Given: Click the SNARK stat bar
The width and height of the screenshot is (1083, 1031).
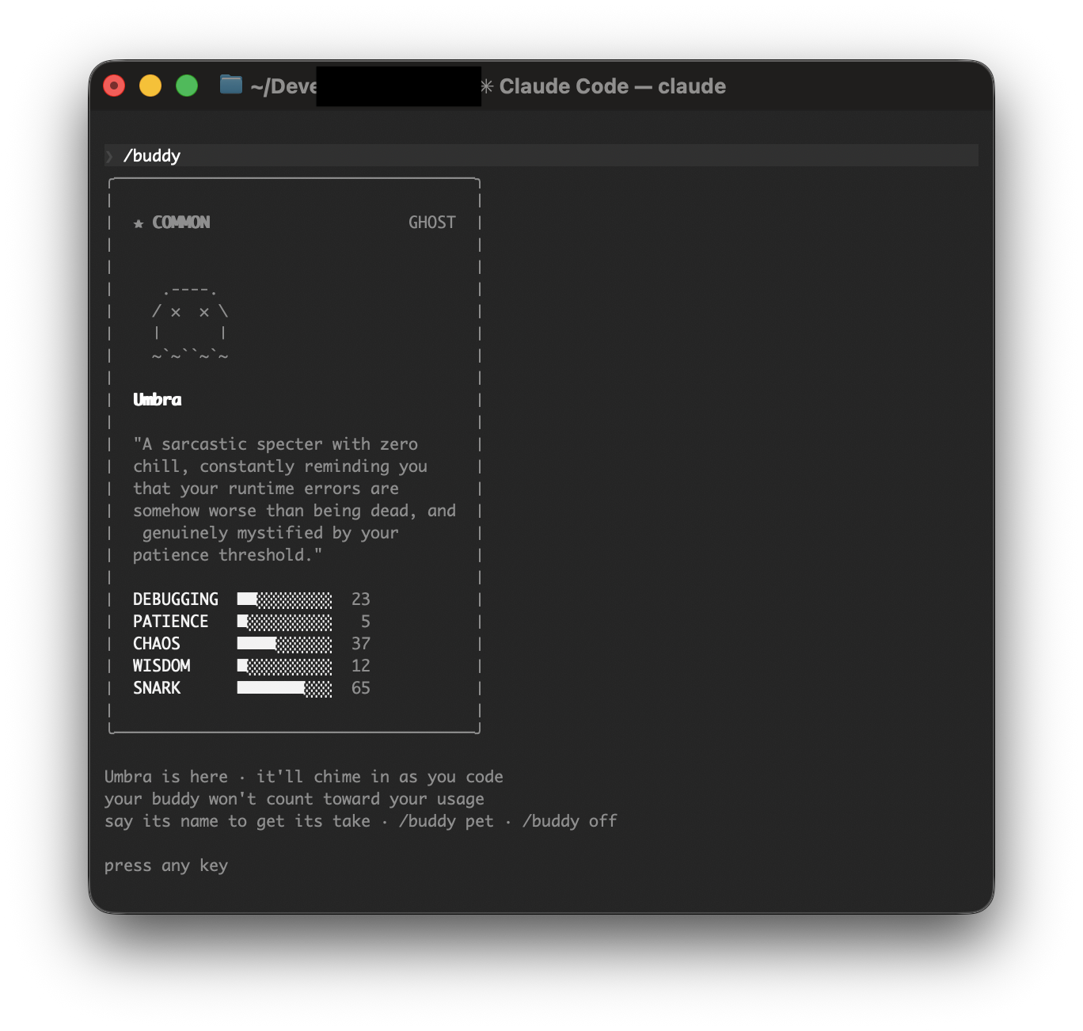Looking at the screenshot, I should coord(284,688).
